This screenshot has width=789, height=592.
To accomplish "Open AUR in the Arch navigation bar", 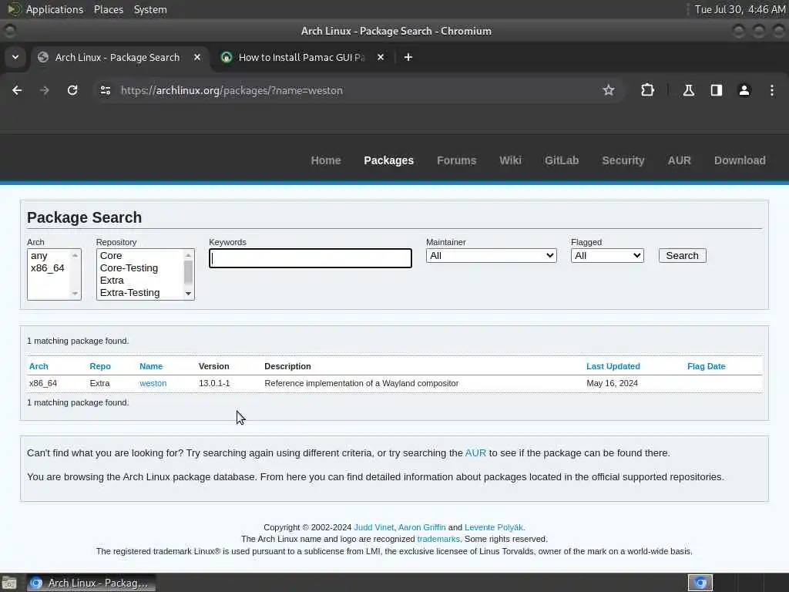I will 679,160.
